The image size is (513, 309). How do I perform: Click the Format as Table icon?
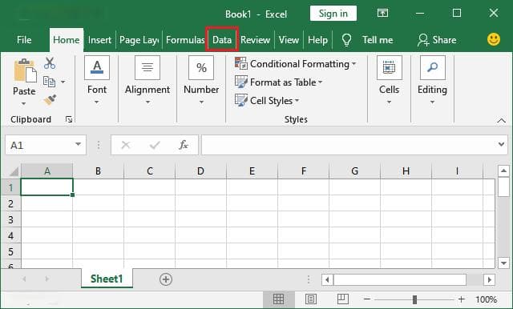[241, 82]
